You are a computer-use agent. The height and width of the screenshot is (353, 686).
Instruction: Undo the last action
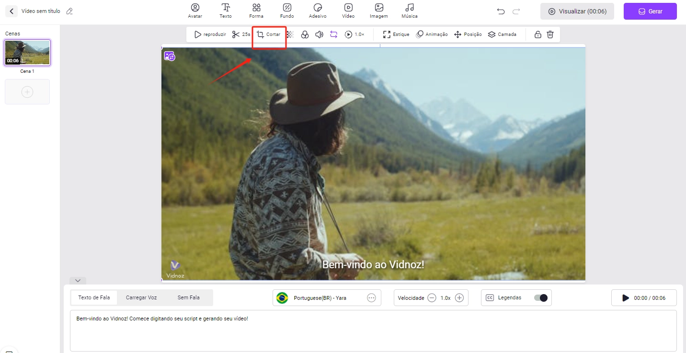pos(501,11)
